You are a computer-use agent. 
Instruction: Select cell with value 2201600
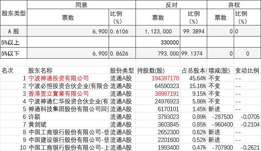coord(158,140)
